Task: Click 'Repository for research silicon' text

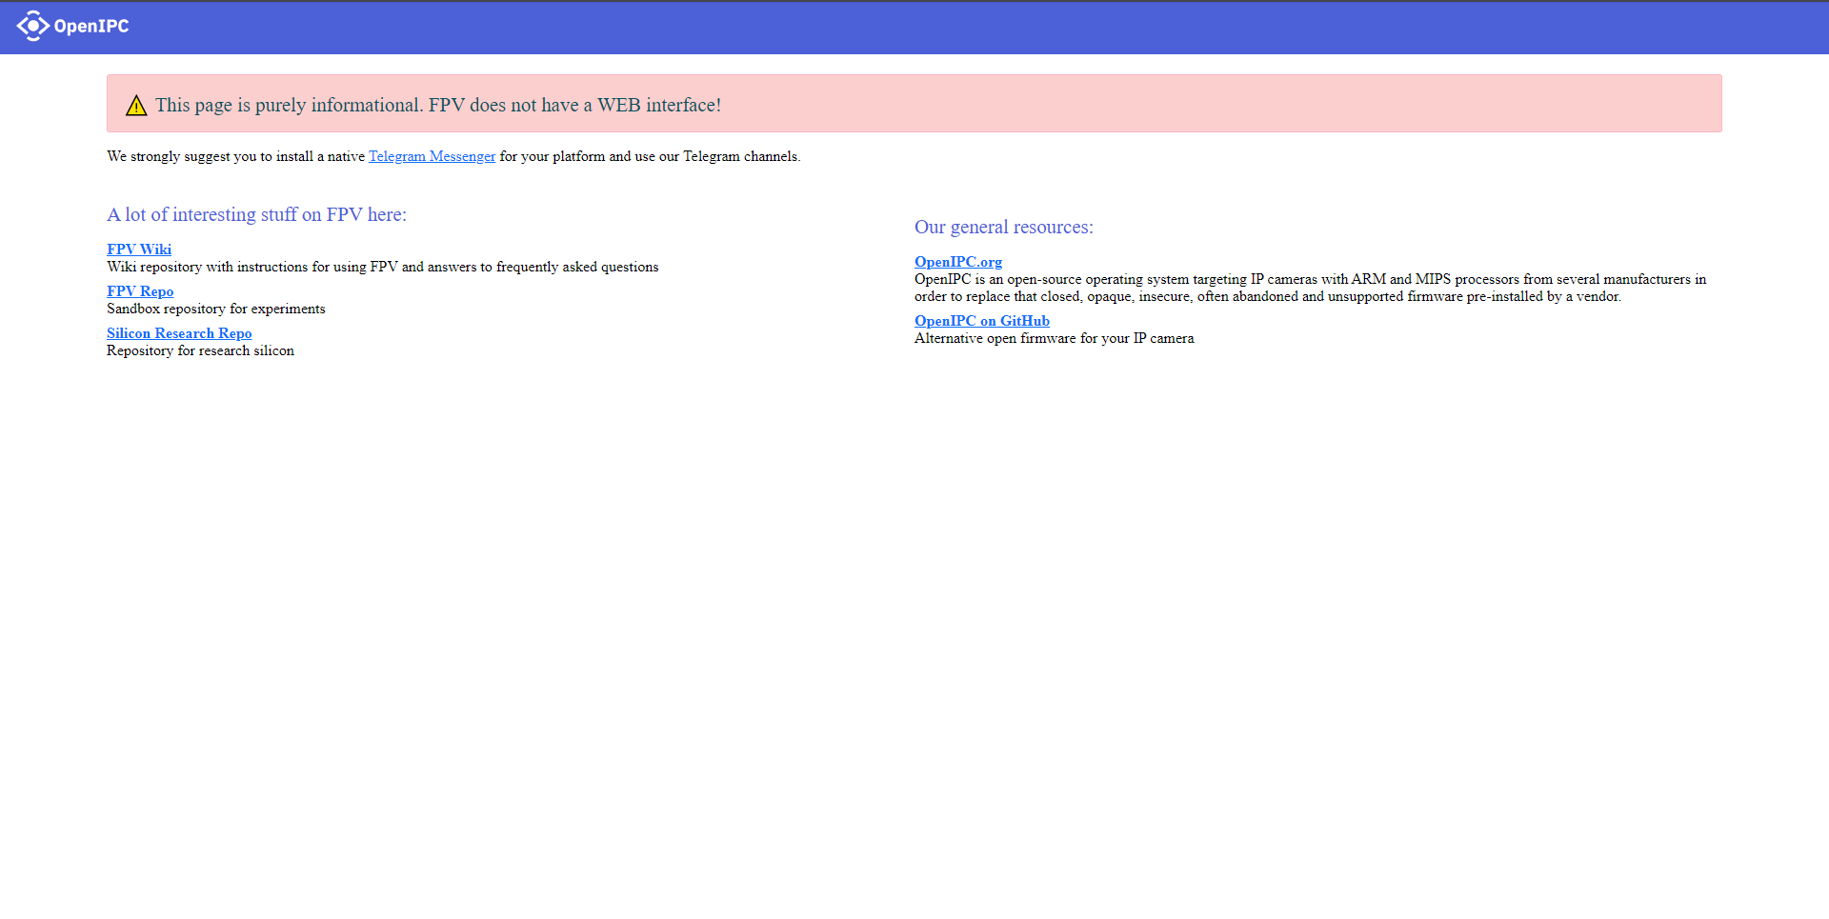Action: pos(200,350)
